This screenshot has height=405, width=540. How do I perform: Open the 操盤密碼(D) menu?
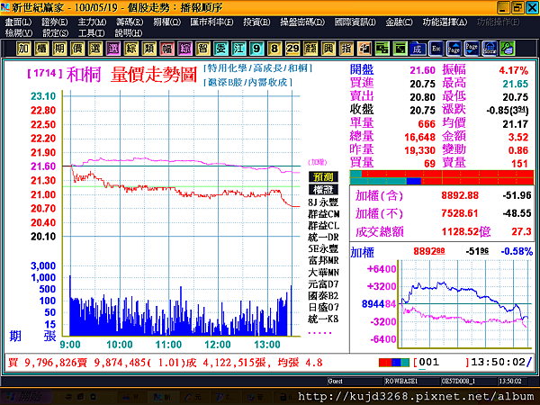302,22
